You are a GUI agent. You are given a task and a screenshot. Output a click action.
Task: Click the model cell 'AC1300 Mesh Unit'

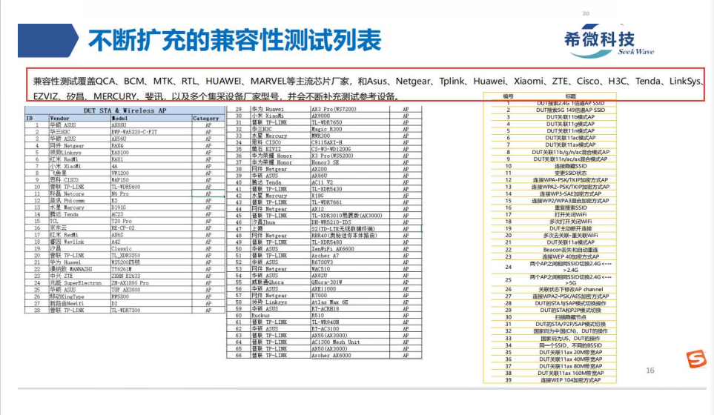point(336,342)
